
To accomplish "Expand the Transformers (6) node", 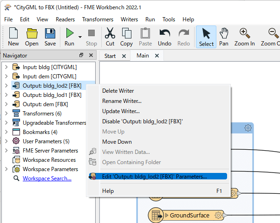I will click(x=6, y=114).
